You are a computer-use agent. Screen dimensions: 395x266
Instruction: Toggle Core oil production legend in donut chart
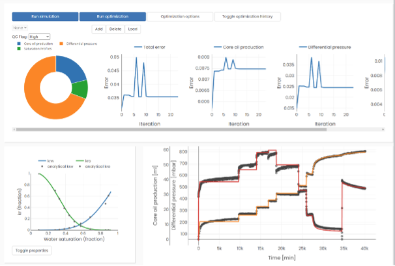(x=35, y=44)
